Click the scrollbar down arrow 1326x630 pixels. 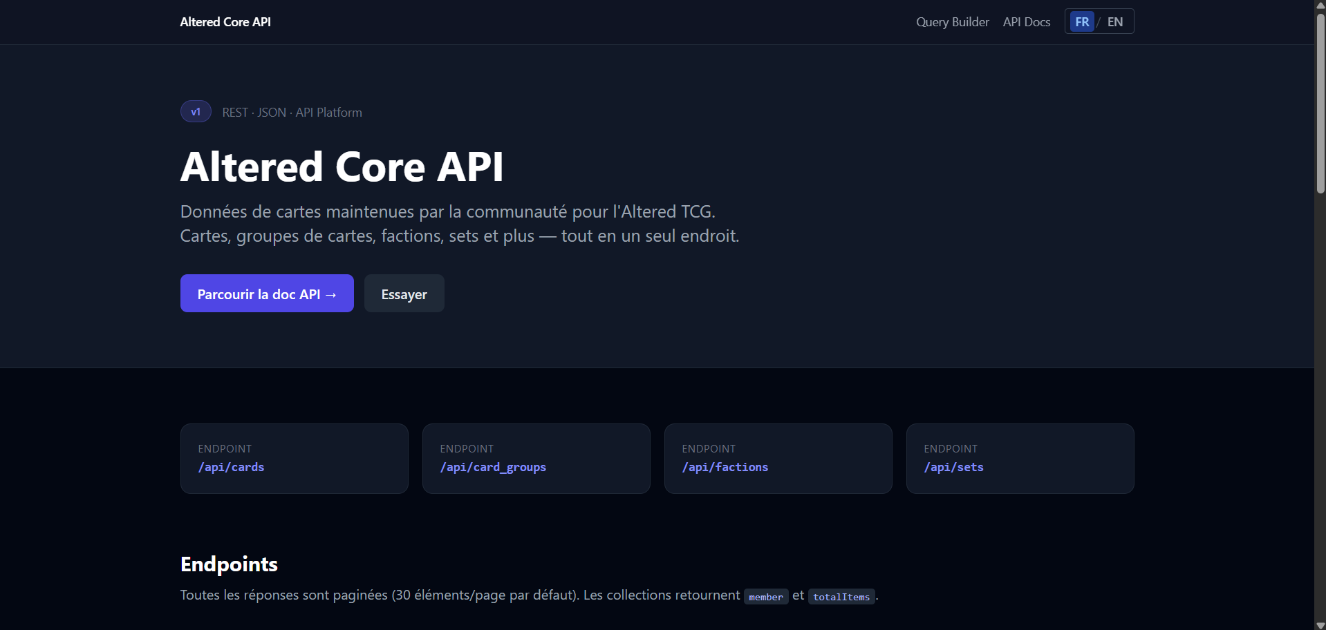1320,625
